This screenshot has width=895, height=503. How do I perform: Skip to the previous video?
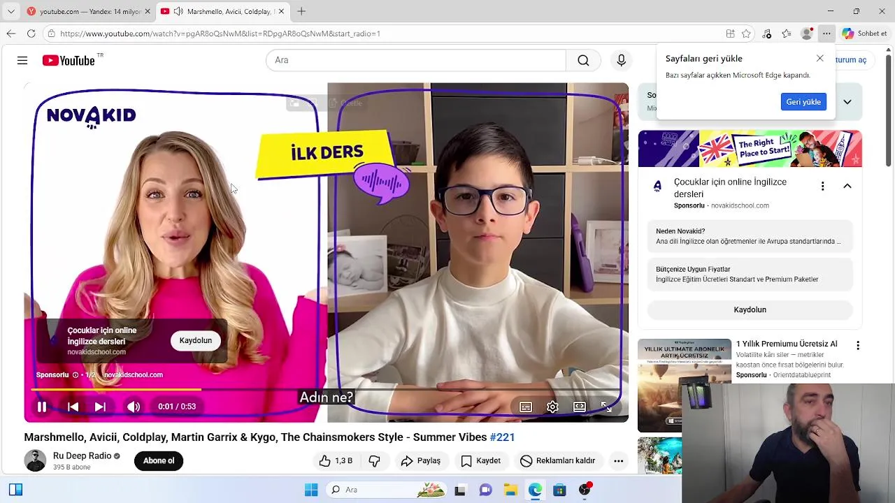click(x=73, y=407)
